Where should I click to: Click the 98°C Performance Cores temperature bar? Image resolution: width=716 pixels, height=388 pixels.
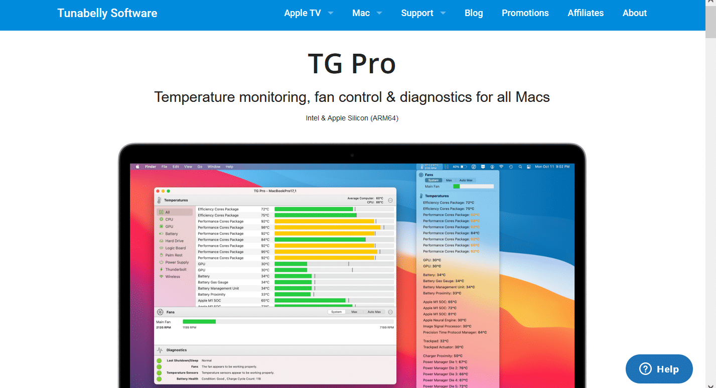pos(334,227)
